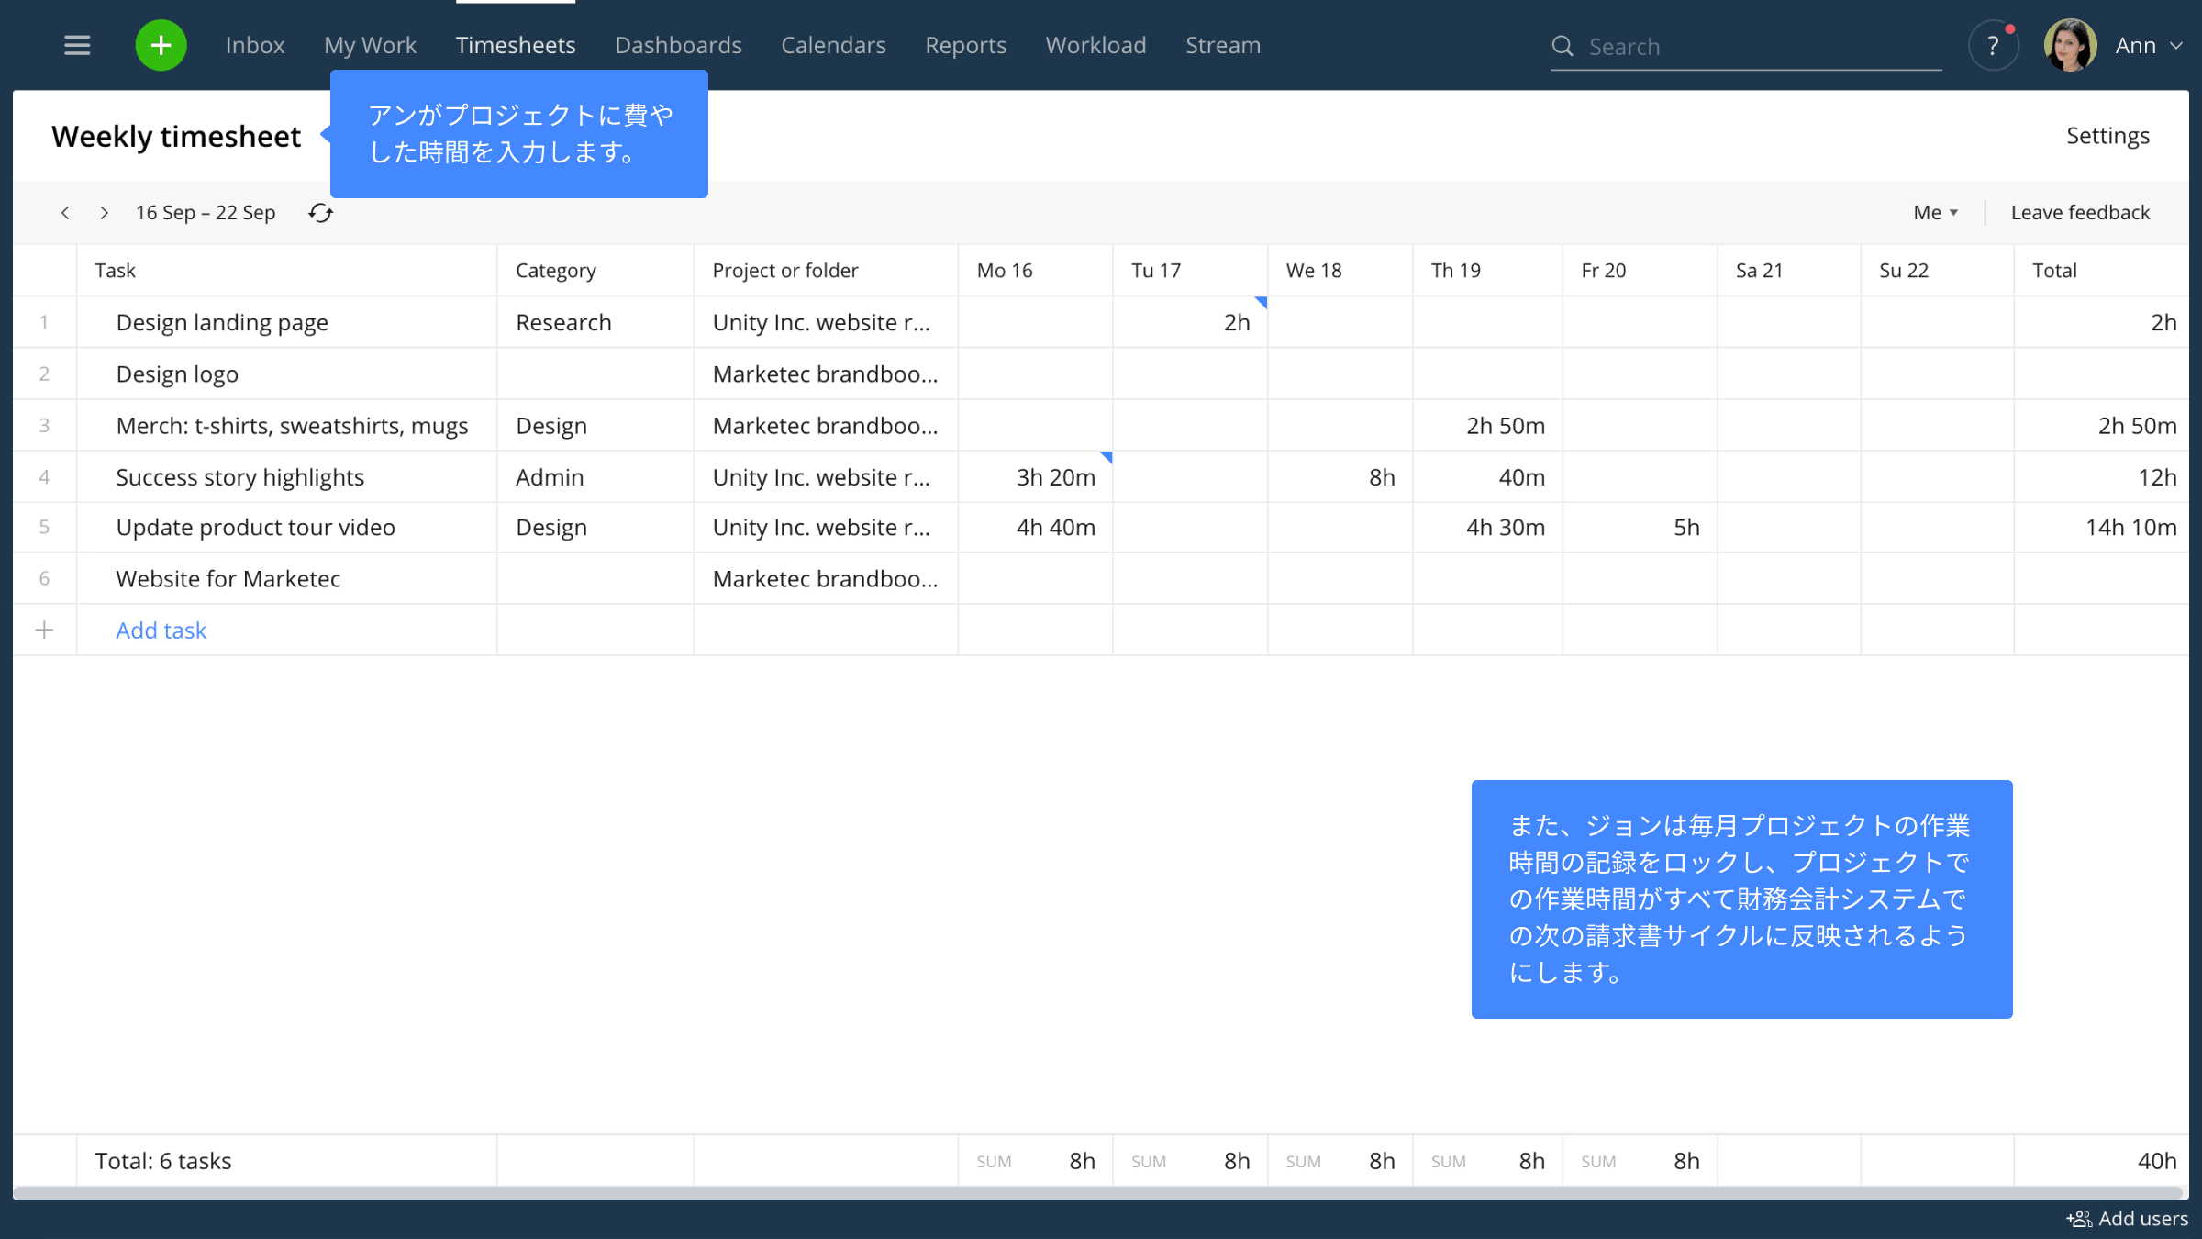Click Add users at the bottom

[x=2143, y=1219]
